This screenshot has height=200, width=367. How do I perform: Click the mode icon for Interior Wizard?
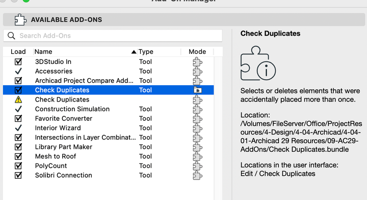(x=198, y=128)
